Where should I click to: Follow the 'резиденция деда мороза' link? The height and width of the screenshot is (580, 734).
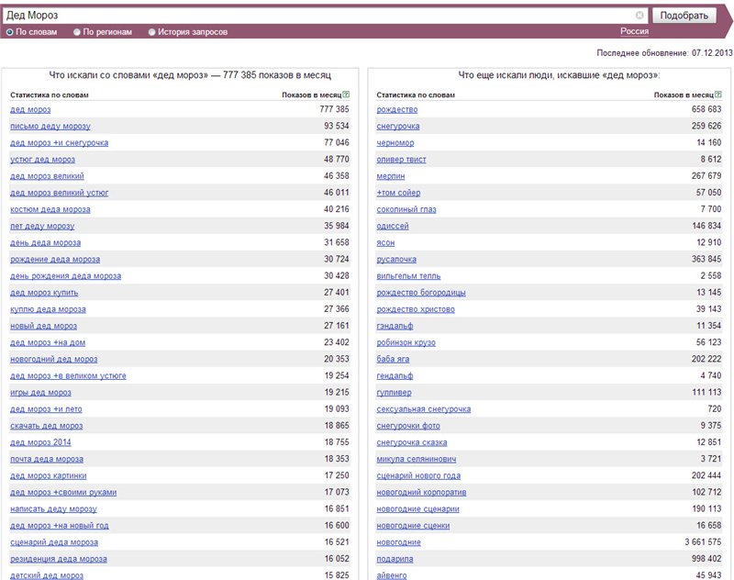tap(59, 559)
